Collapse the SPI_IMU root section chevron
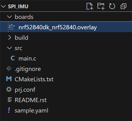This screenshot has width=132, height=121. click(x=3, y=6)
